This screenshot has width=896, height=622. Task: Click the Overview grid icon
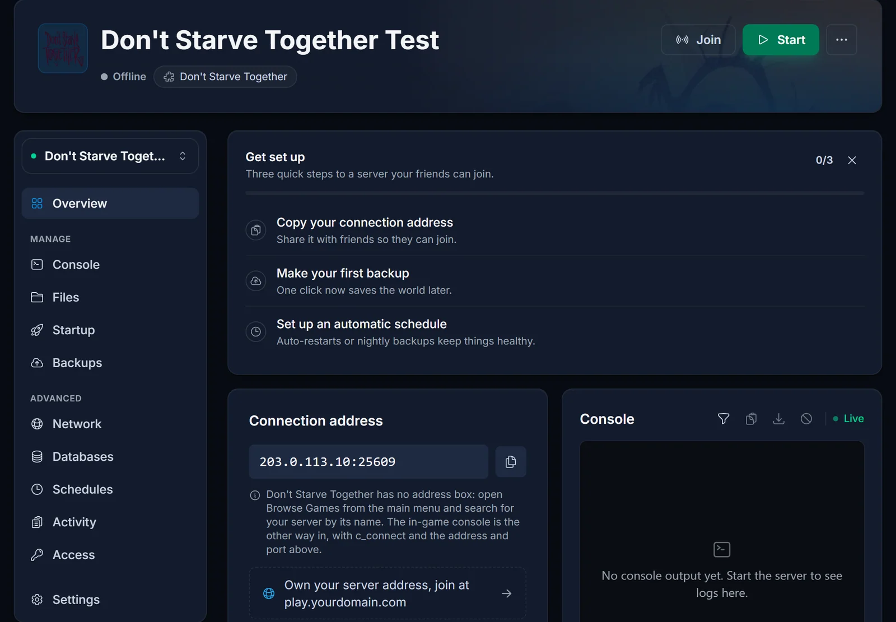pos(37,203)
